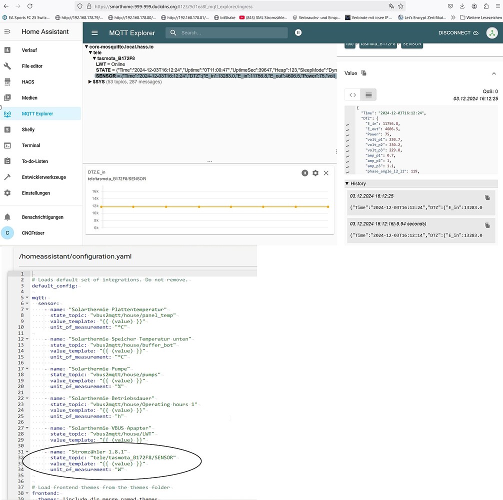This screenshot has height=500, width=503.
Task: Click the SENSOR breadcrumb chip
Action: [x=411, y=43]
